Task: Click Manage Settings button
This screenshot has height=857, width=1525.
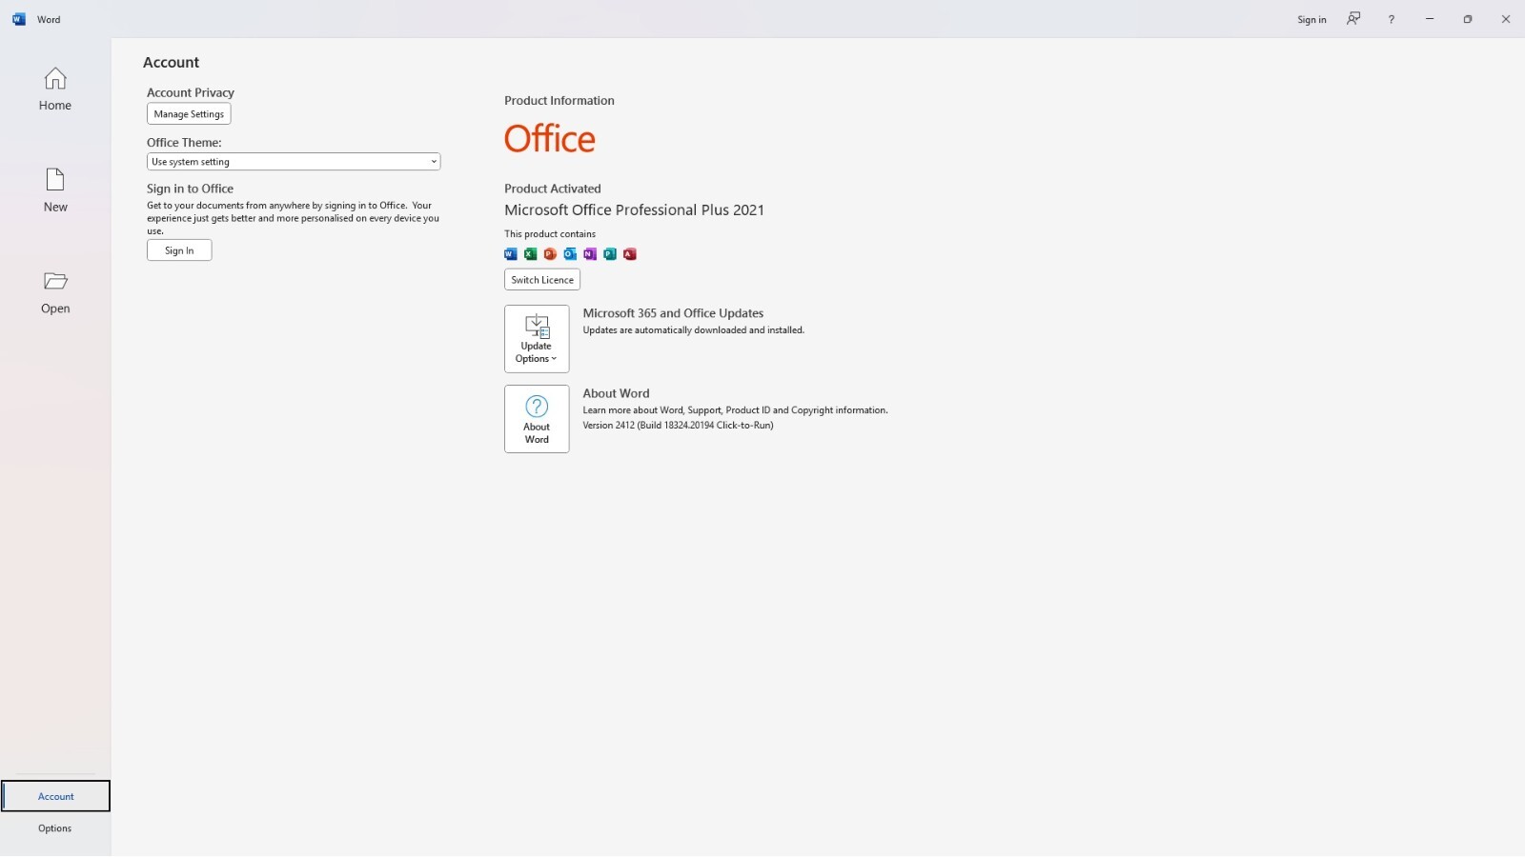Action: pyautogui.click(x=189, y=114)
